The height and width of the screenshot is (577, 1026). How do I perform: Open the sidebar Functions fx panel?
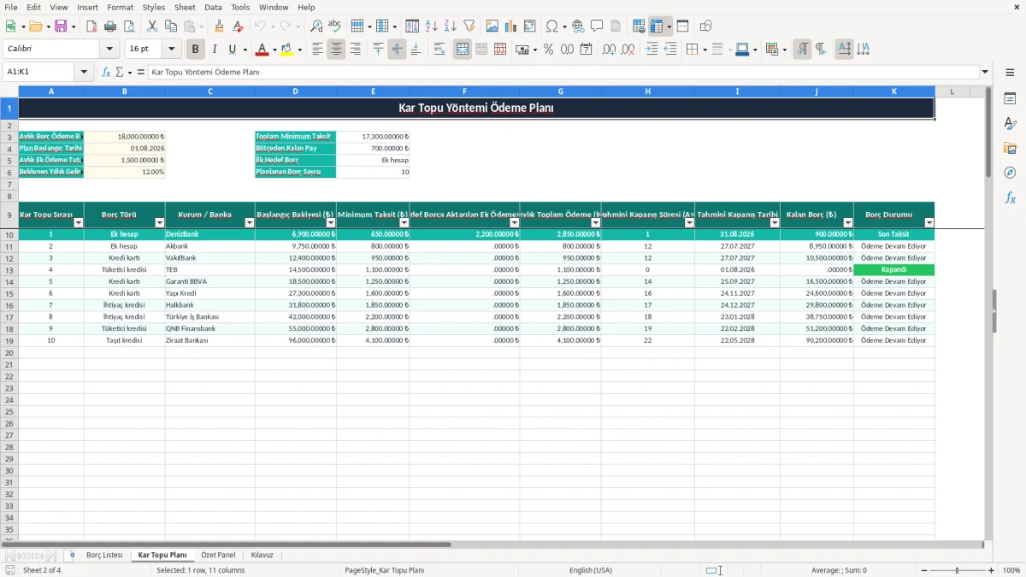[1010, 197]
